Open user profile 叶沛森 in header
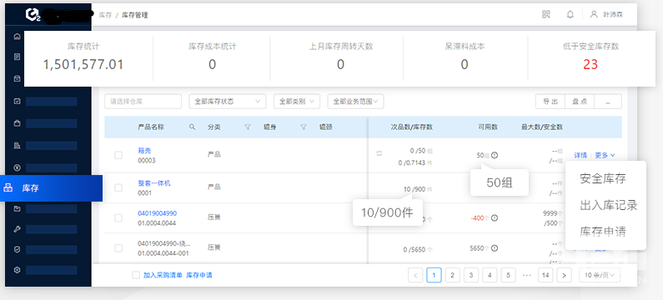Viewport: 663px width, 300px height. 606,14
